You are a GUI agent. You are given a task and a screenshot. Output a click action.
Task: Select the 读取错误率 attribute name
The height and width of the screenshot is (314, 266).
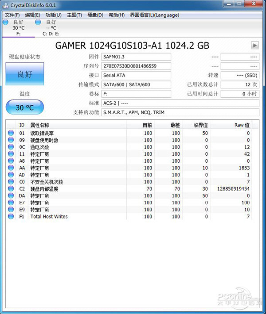[42, 133]
